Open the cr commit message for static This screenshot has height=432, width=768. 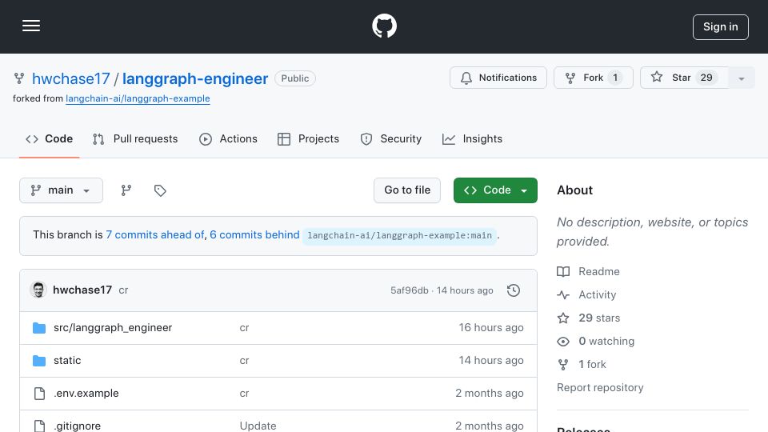pyautogui.click(x=245, y=361)
